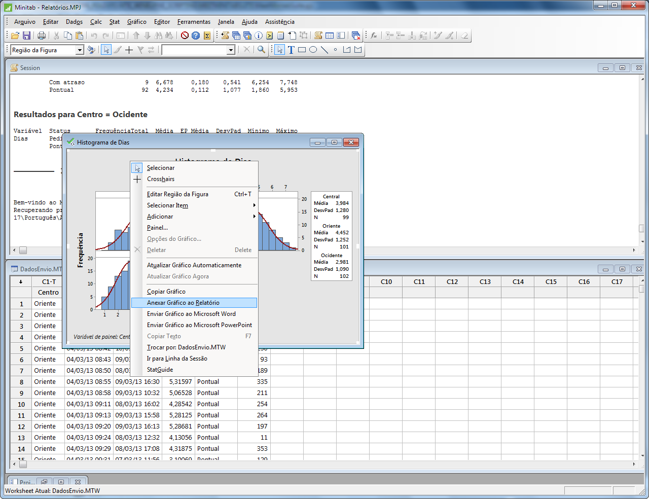Select the Ellipse annotation tool
Image resolution: width=649 pixels, height=499 pixels.
313,50
